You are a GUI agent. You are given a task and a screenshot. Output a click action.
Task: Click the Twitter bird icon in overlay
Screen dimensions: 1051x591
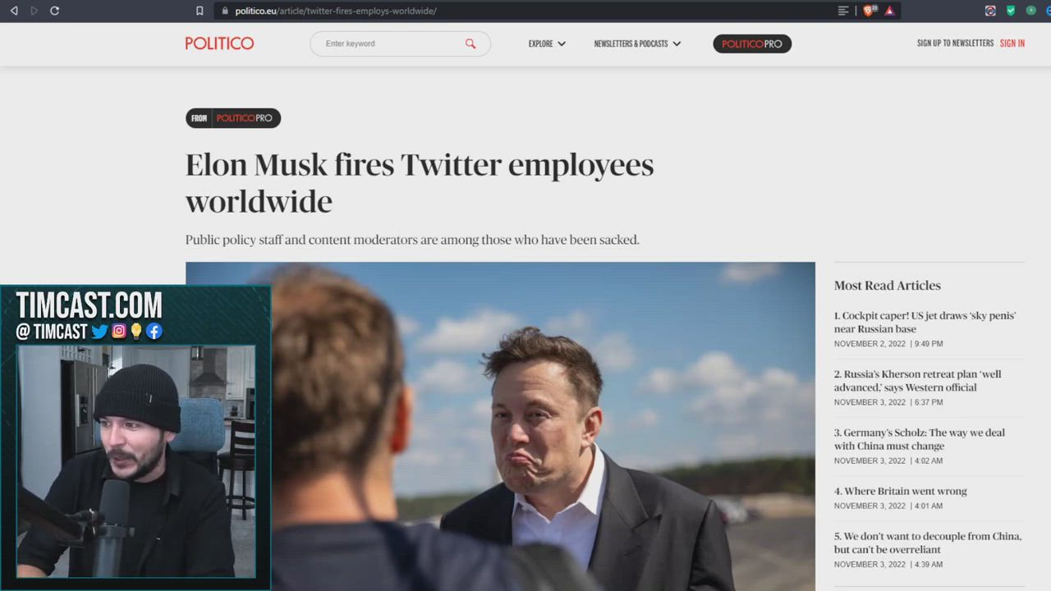click(99, 332)
